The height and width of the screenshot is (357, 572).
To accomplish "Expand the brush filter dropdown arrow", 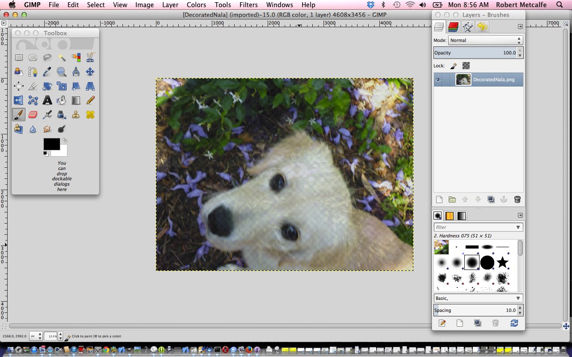I will point(518,227).
